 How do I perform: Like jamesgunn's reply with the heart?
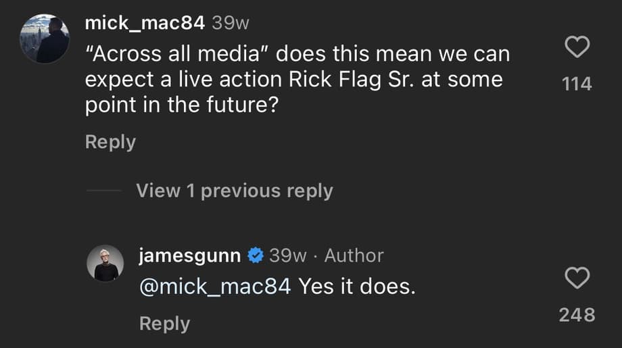pos(577,278)
